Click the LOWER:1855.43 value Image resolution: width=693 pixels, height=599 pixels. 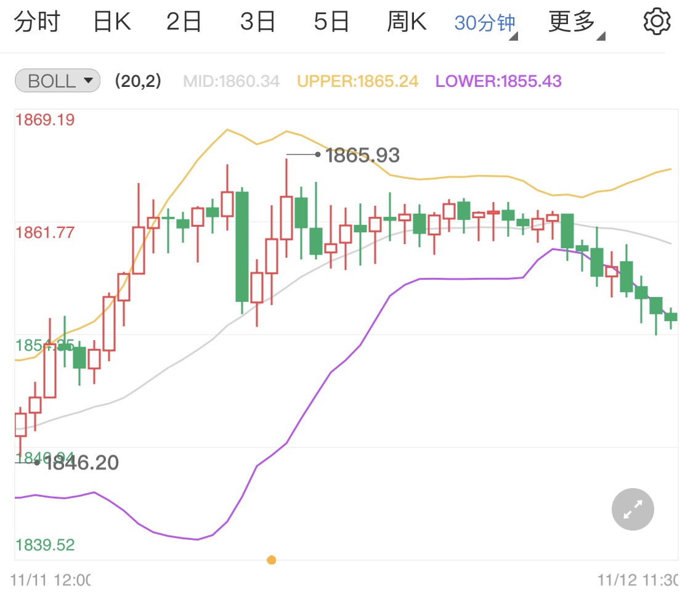tap(498, 81)
